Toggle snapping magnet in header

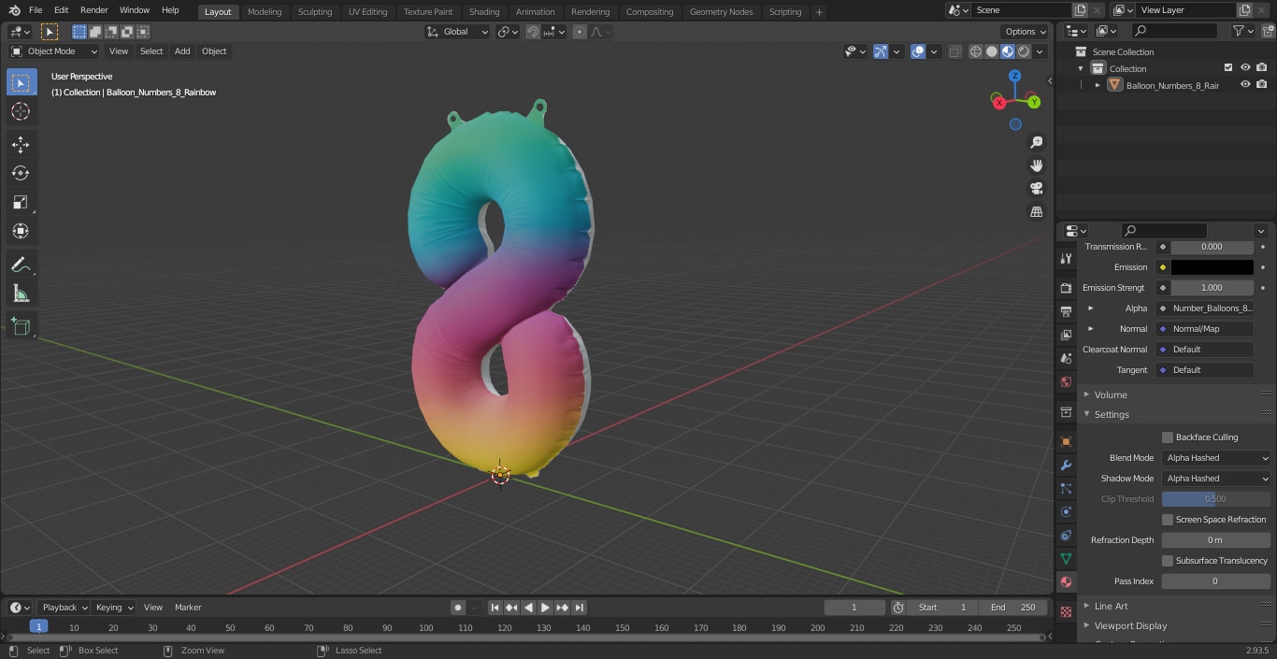tap(532, 32)
